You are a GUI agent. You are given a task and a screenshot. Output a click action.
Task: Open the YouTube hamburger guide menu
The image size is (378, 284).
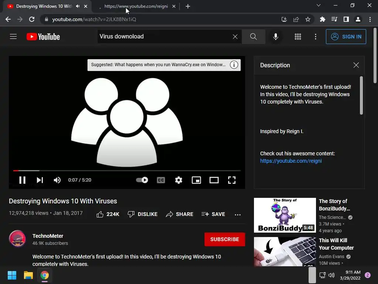coord(13,37)
